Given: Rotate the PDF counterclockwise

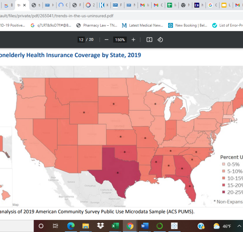Looking at the screenshot, I should coord(160,40).
